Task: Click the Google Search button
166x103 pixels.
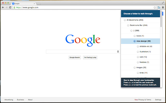Action: click(x=75, y=57)
